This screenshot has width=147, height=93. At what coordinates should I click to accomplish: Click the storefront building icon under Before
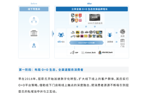coord(34,33)
